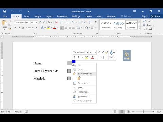Click the 100% zoom level
Screen dimensions: 163x122
[x=159, y=111]
